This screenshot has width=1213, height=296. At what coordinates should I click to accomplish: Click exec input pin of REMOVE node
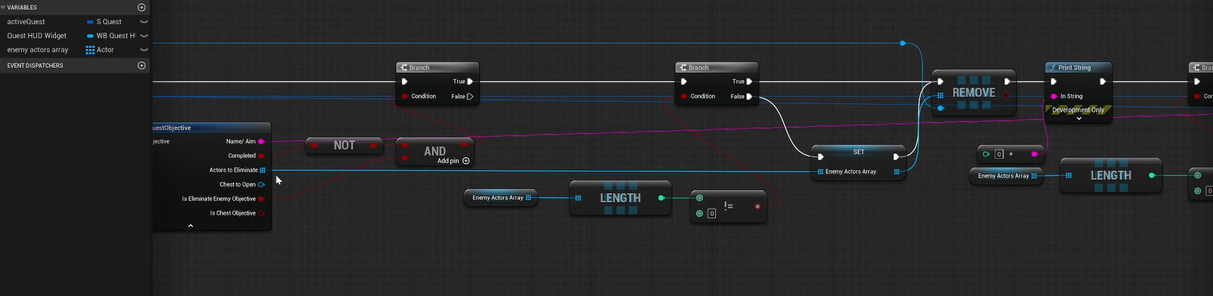click(x=940, y=82)
